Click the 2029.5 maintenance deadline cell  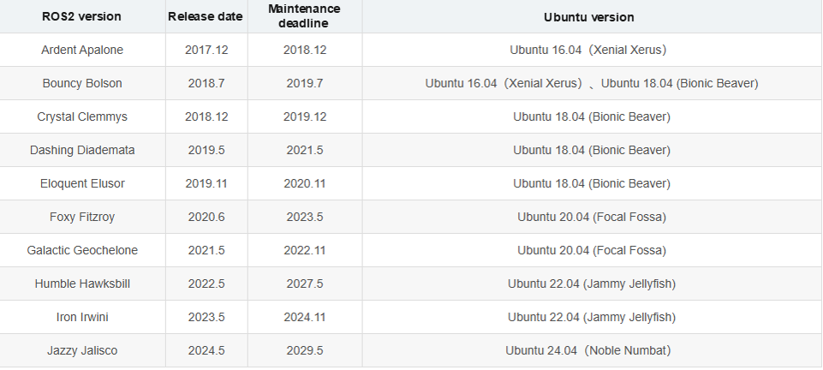[x=304, y=351]
